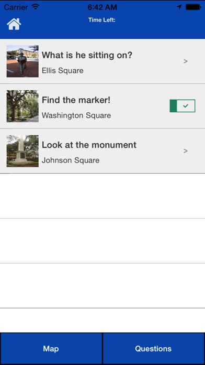Tap the green checkmark on Washington Square

point(186,106)
